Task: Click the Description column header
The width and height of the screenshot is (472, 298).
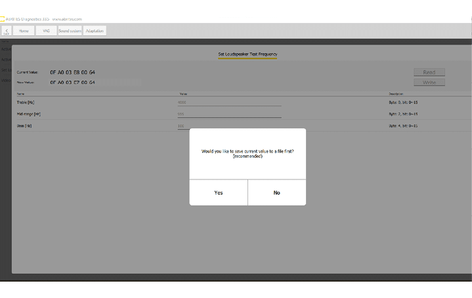Action: pyautogui.click(x=396, y=94)
